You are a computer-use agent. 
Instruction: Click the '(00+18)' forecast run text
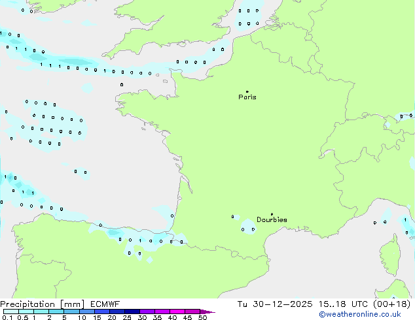pyautogui.click(x=391, y=304)
